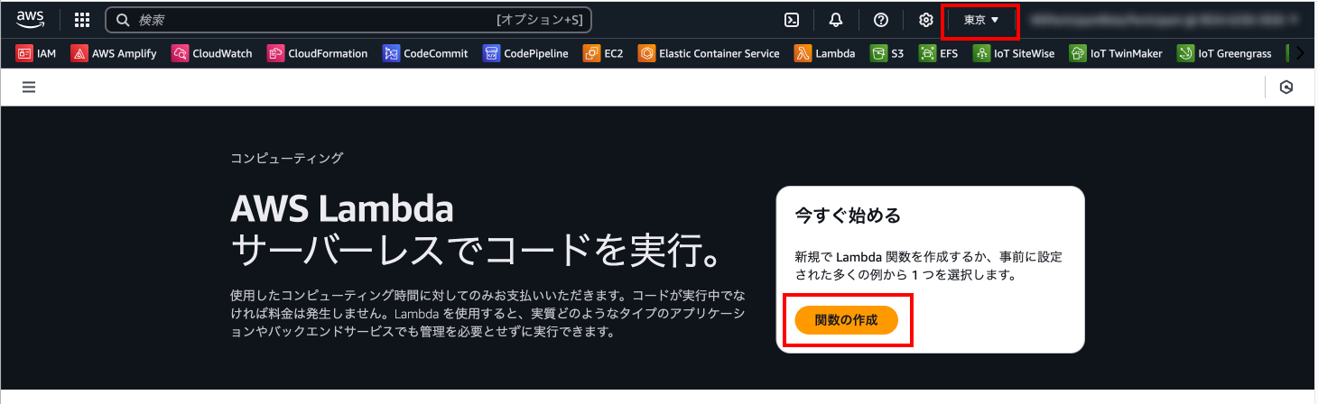Screen dimensions: 1318x404
Task: Click the 関数の作成 button
Action: pyautogui.click(x=846, y=320)
